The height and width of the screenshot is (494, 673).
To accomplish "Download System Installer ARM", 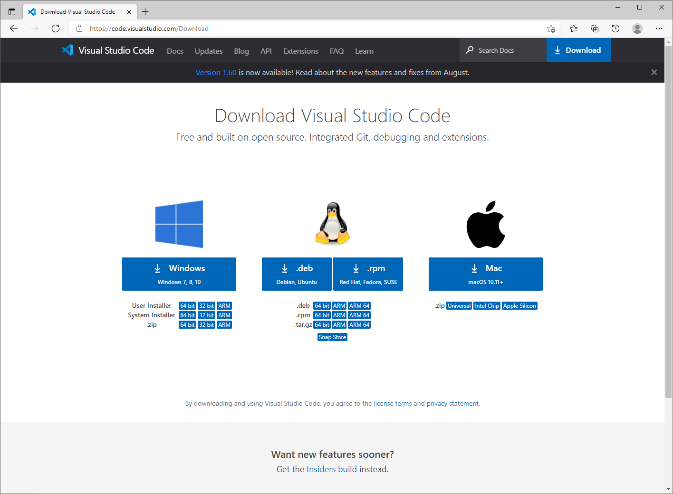I will pos(224,315).
